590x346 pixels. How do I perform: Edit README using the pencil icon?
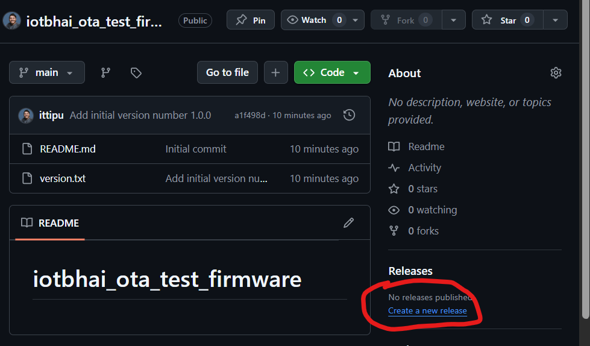[x=348, y=223]
